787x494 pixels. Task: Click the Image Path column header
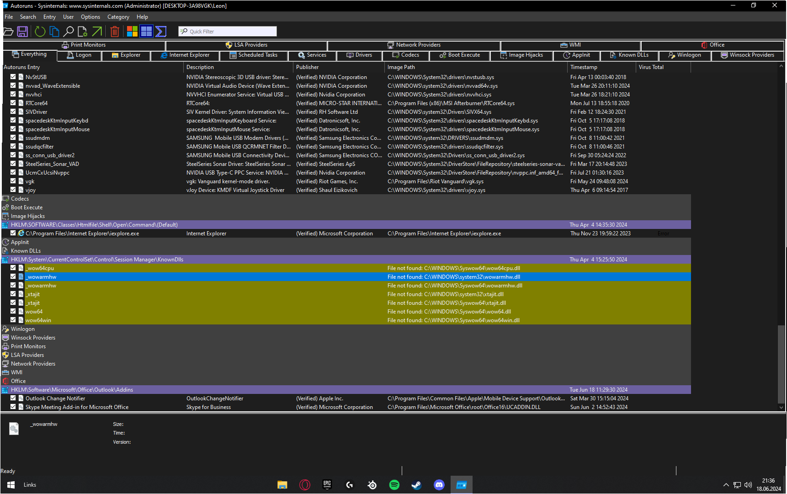pyautogui.click(x=476, y=67)
